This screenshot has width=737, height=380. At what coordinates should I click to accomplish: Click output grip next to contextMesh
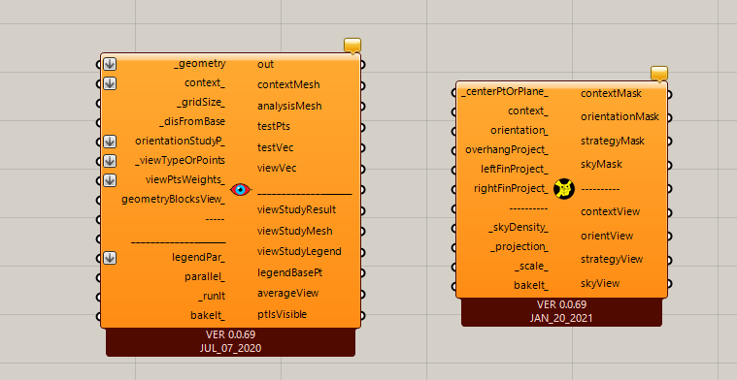point(363,85)
